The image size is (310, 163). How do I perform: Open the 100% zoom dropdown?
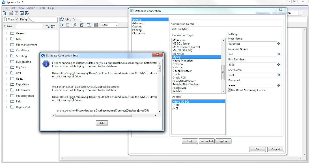(117, 25)
